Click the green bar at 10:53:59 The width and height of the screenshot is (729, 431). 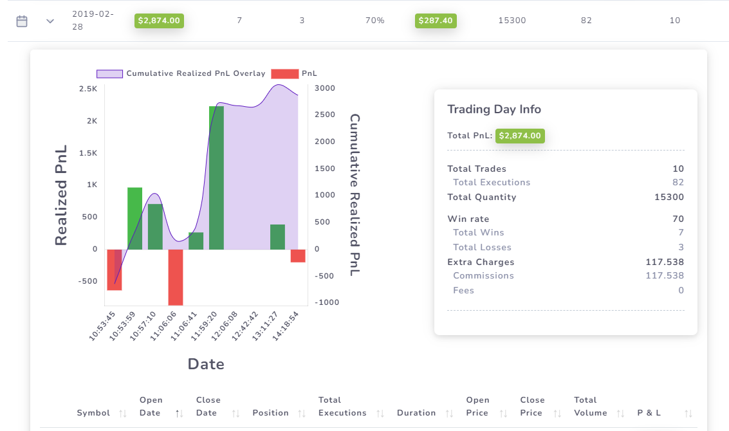(x=135, y=219)
